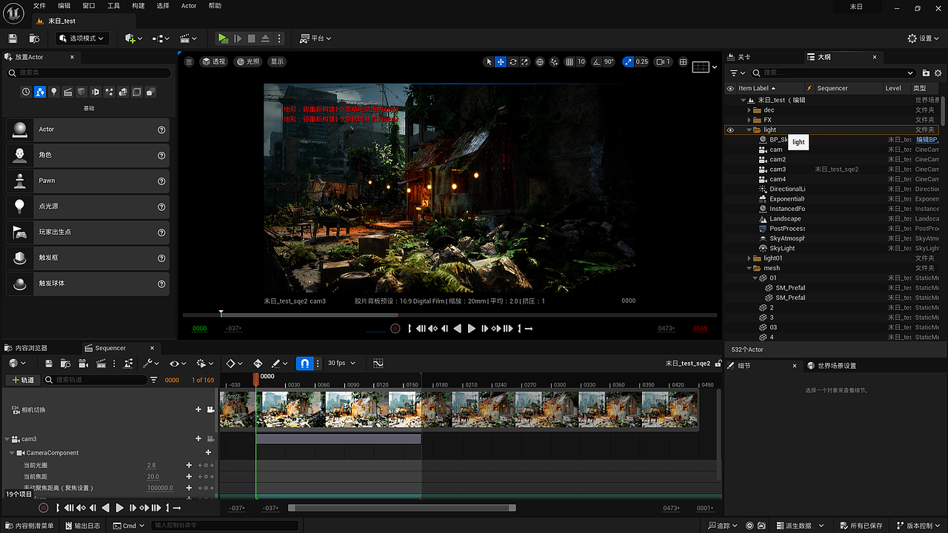The width and height of the screenshot is (948, 533).
Task: Click the Sequencer Save floppy-disk icon
Action: (x=49, y=363)
